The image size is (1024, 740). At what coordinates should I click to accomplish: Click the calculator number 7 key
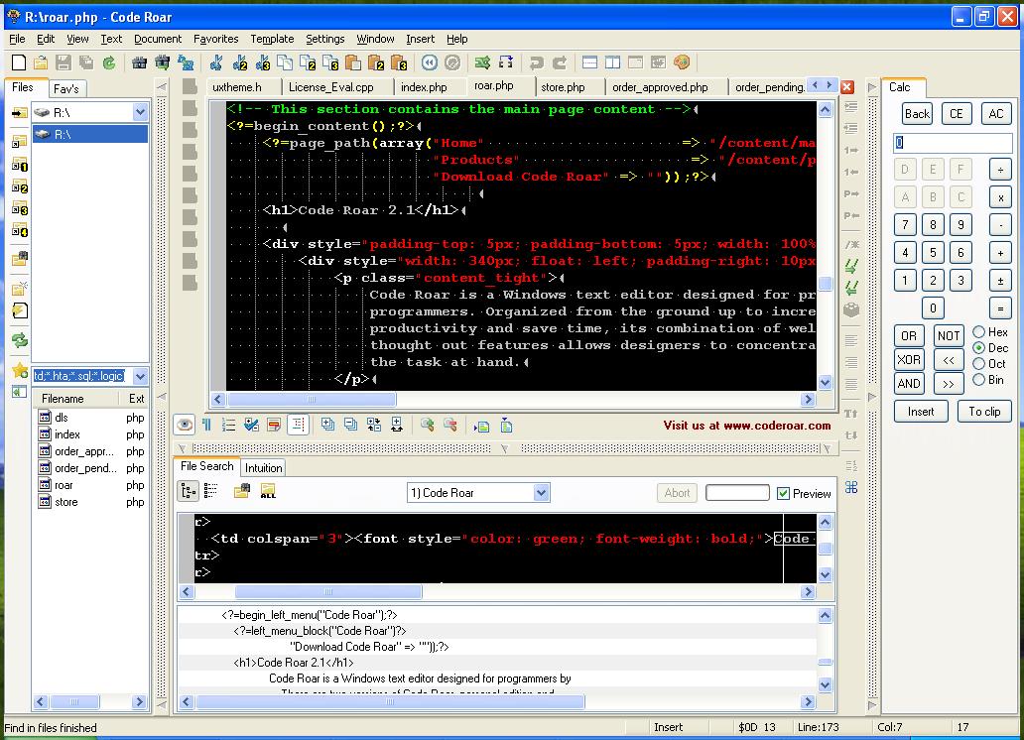(905, 224)
